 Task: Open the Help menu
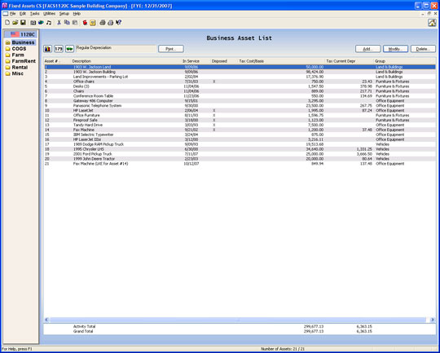[77, 14]
